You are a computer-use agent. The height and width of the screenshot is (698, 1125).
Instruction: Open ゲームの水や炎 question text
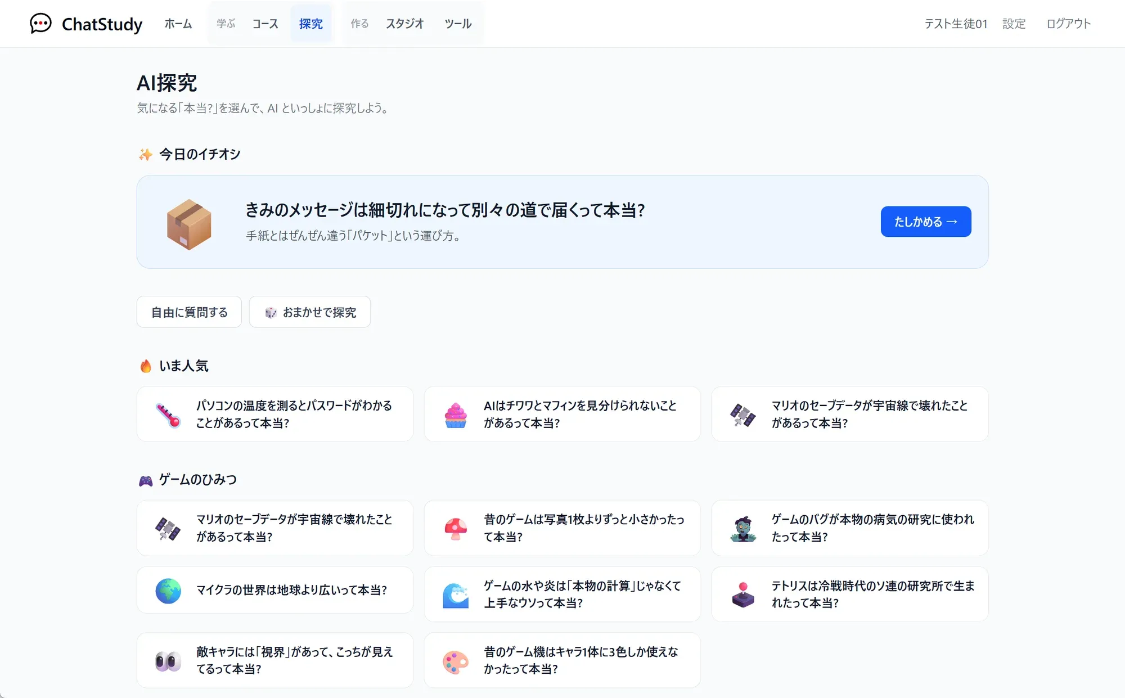pos(582,595)
